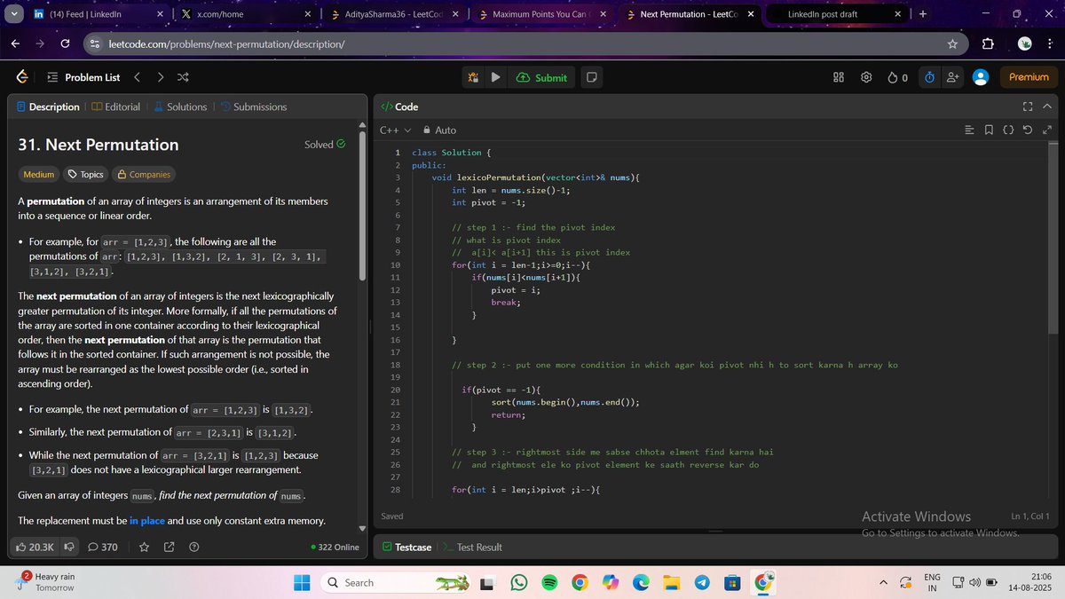Image resolution: width=1065 pixels, height=599 pixels.
Task: Run the code with play button
Action: (496, 77)
